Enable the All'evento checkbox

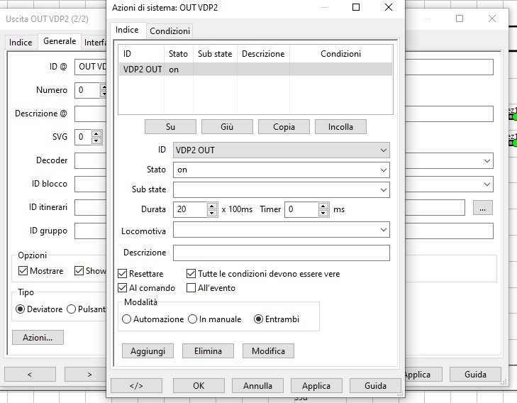[191, 288]
